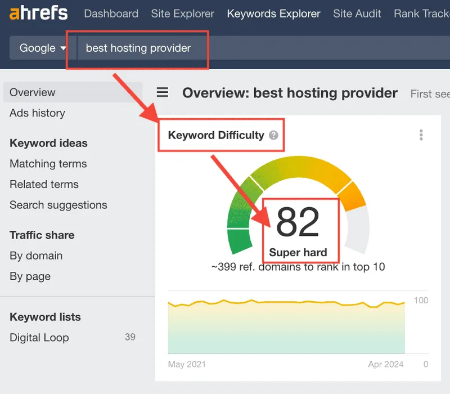Open Ads history in sidebar
The height and width of the screenshot is (394, 450).
[x=37, y=113]
